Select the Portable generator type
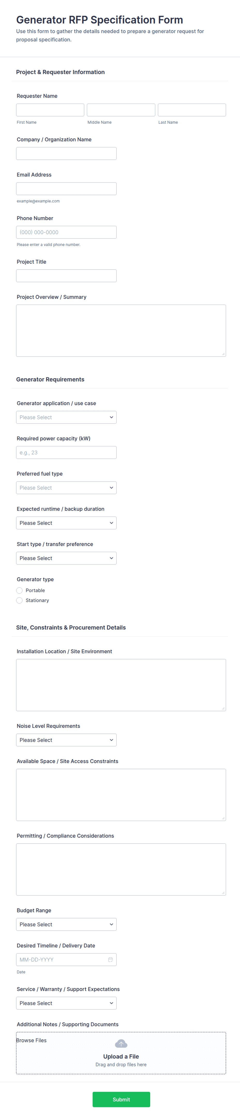This screenshot has height=1120, width=240. 20,590
